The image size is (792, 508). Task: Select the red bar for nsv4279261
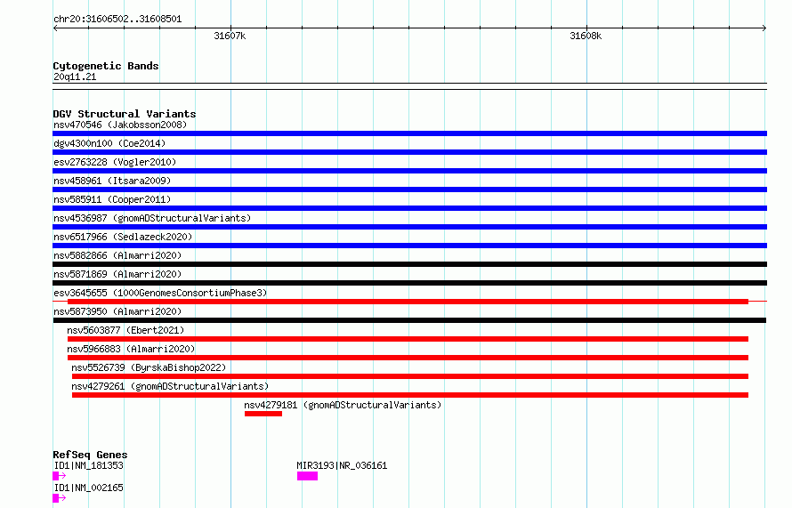point(410,395)
